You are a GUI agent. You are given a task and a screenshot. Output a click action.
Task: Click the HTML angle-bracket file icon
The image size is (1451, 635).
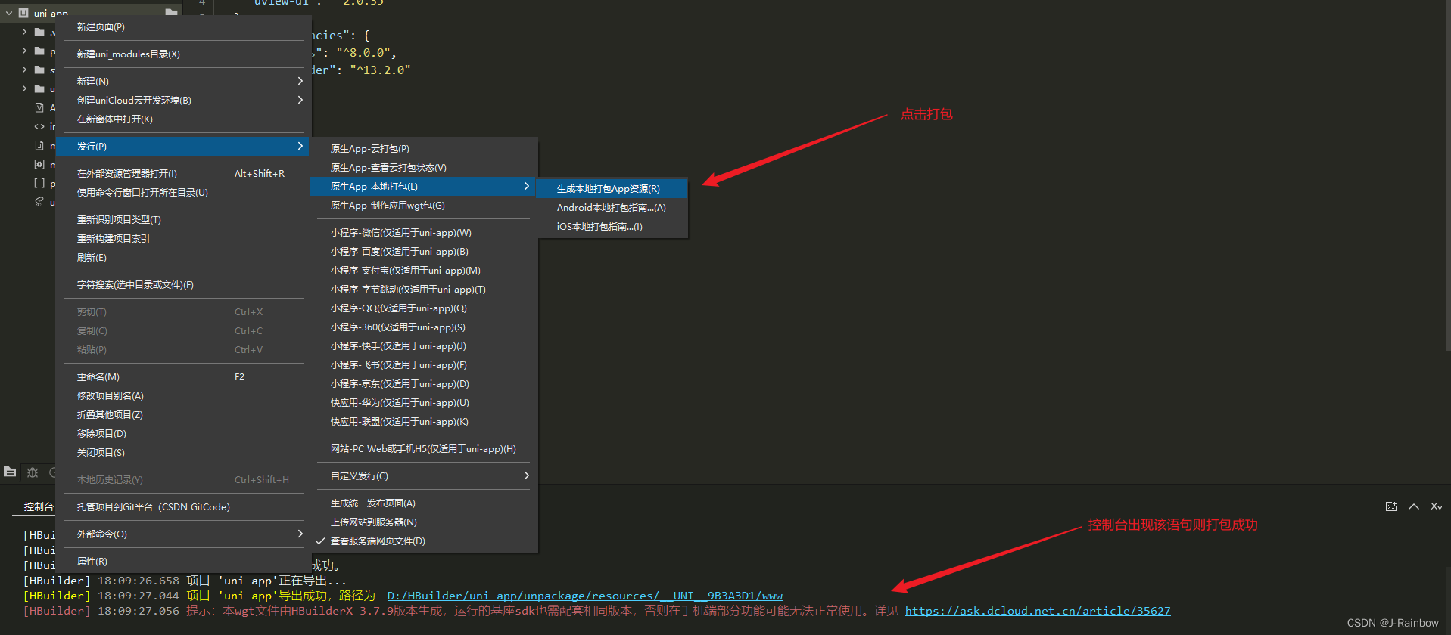(39, 126)
